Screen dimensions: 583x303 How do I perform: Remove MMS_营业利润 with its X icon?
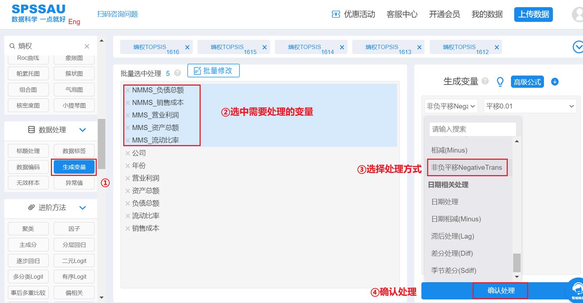(128, 115)
